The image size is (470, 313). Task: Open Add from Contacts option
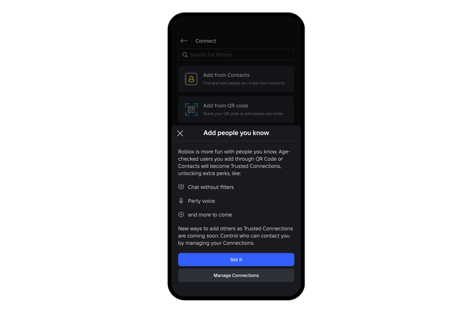236,79
